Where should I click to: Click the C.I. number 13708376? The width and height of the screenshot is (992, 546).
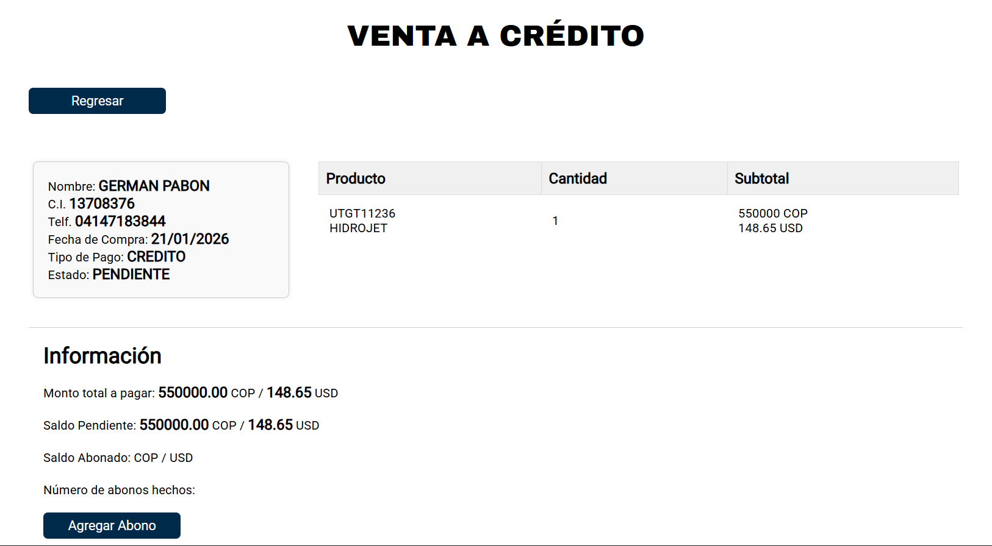click(102, 204)
